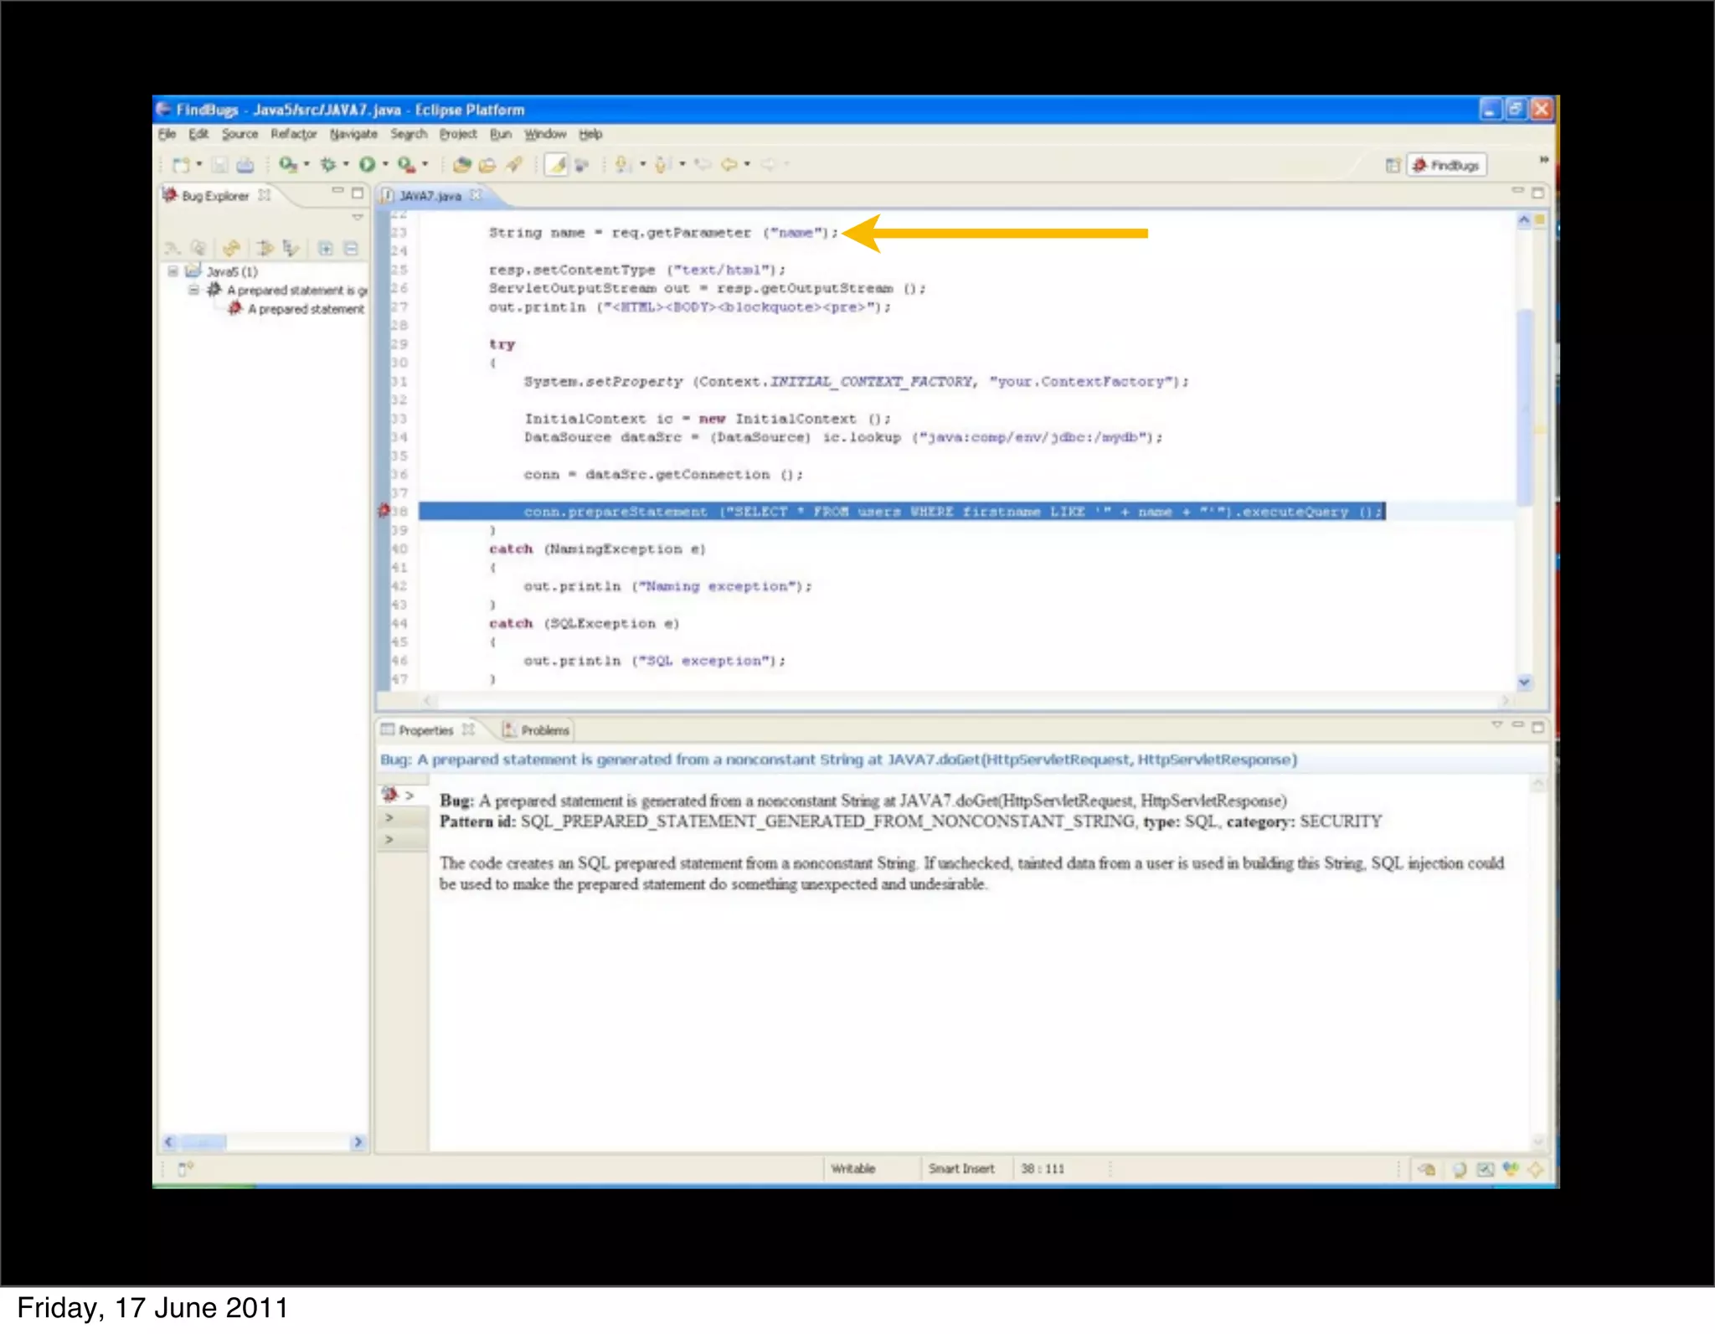Click Expand All icon in Bug Explorer
This screenshot has height=1334, width=1715.
tap(326, 249)
